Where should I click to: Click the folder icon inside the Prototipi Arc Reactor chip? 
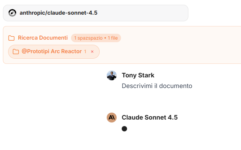point(15,52)
